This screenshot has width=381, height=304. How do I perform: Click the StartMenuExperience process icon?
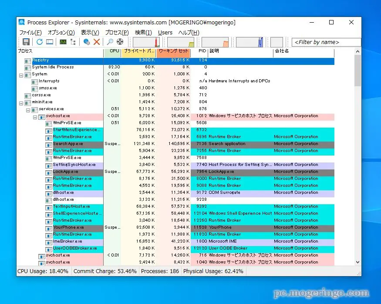tap(49, 131)
